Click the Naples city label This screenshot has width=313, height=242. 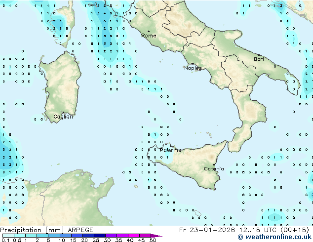(193, 68)
